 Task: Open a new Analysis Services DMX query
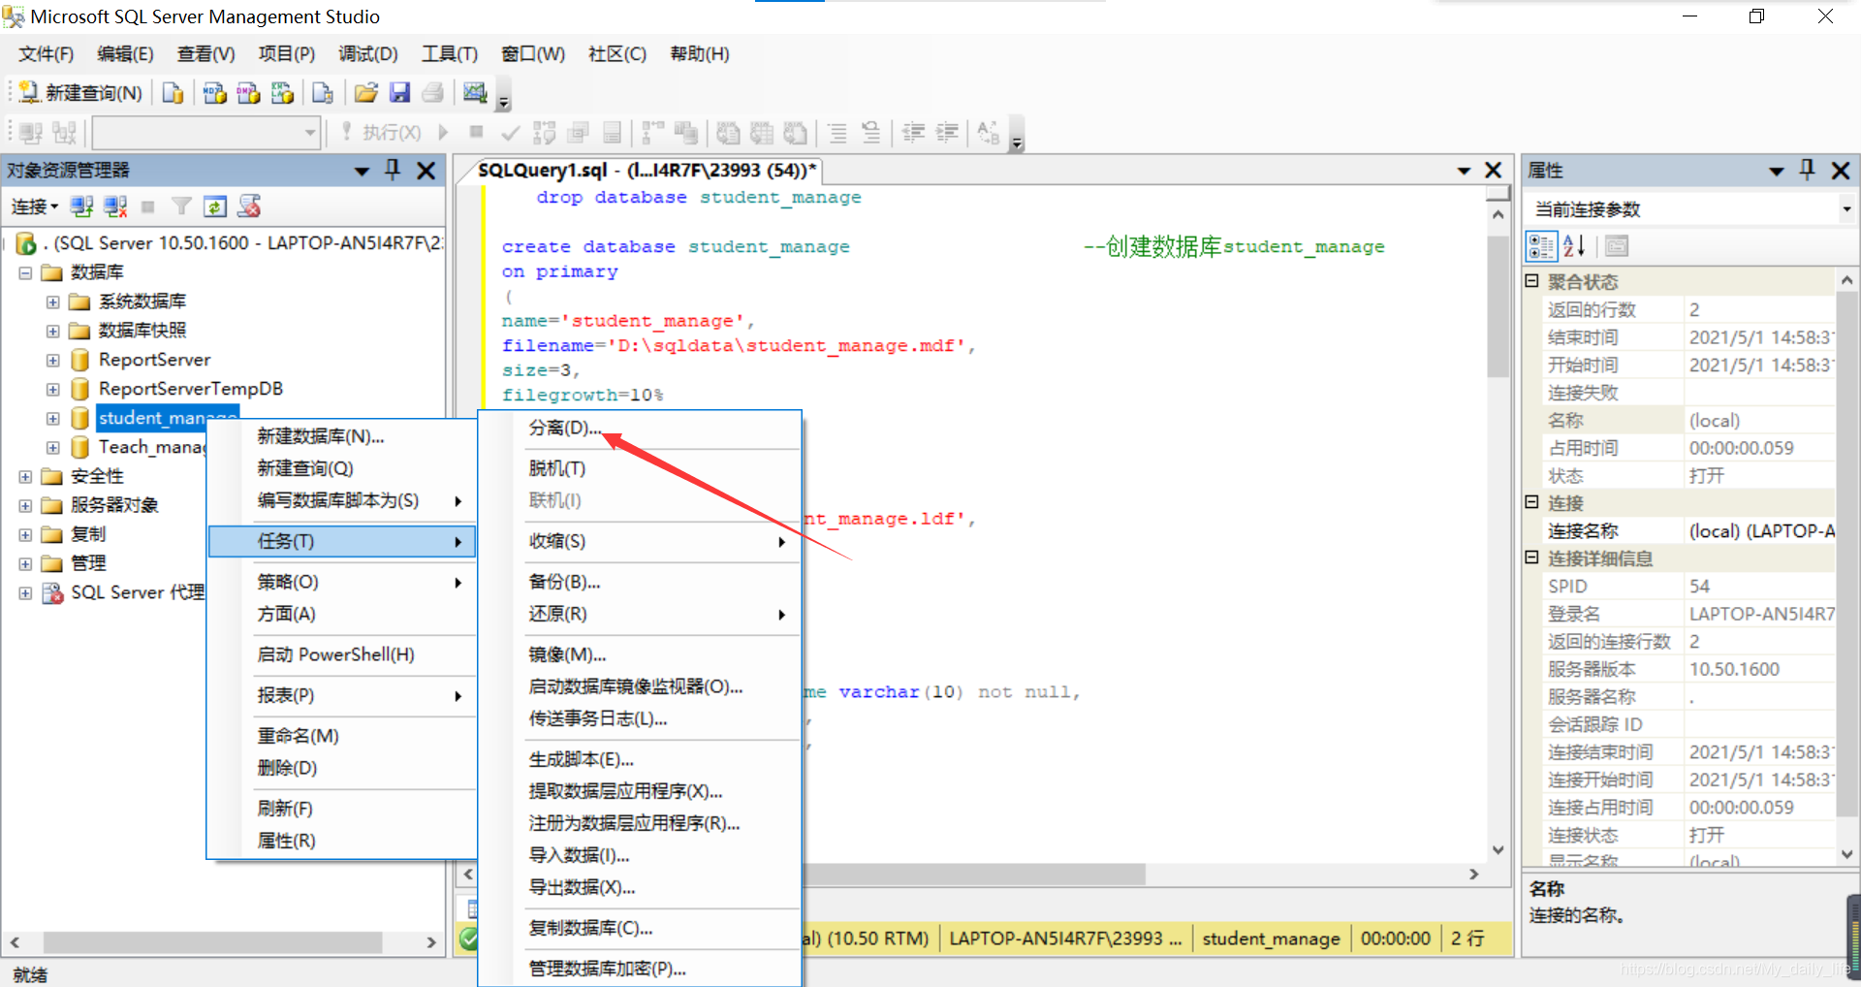(x=248, y=92)
